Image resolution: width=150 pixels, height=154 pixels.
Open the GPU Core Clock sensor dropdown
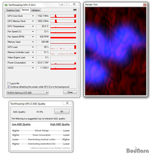pos(33,16)
